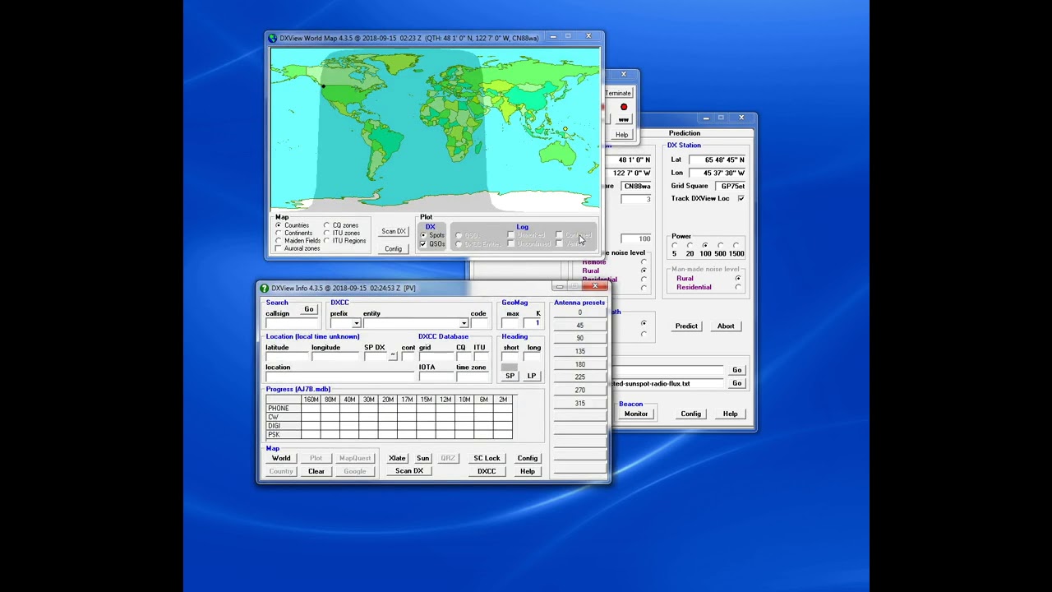This screenshot has height=592, width=1052.
Task: Click the Abort button
Action: (x=726, y=326)
